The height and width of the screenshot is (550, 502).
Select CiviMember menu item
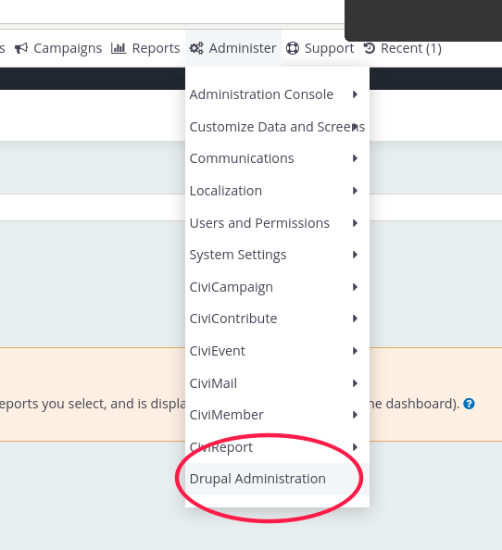tap(277, 415)
